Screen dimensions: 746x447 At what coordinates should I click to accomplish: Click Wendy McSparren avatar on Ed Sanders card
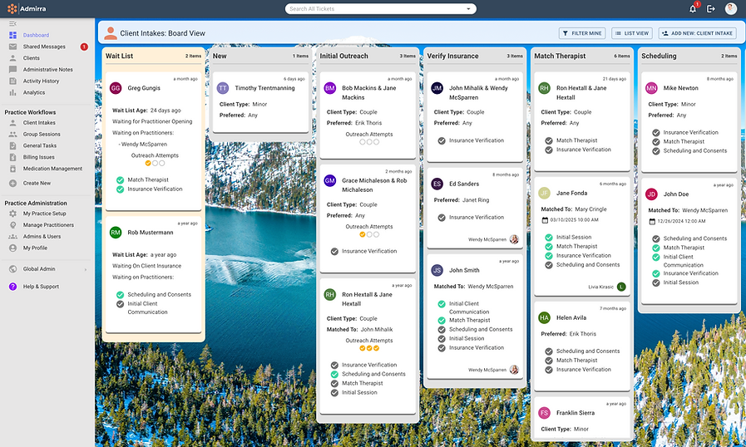tap(514, 239)
